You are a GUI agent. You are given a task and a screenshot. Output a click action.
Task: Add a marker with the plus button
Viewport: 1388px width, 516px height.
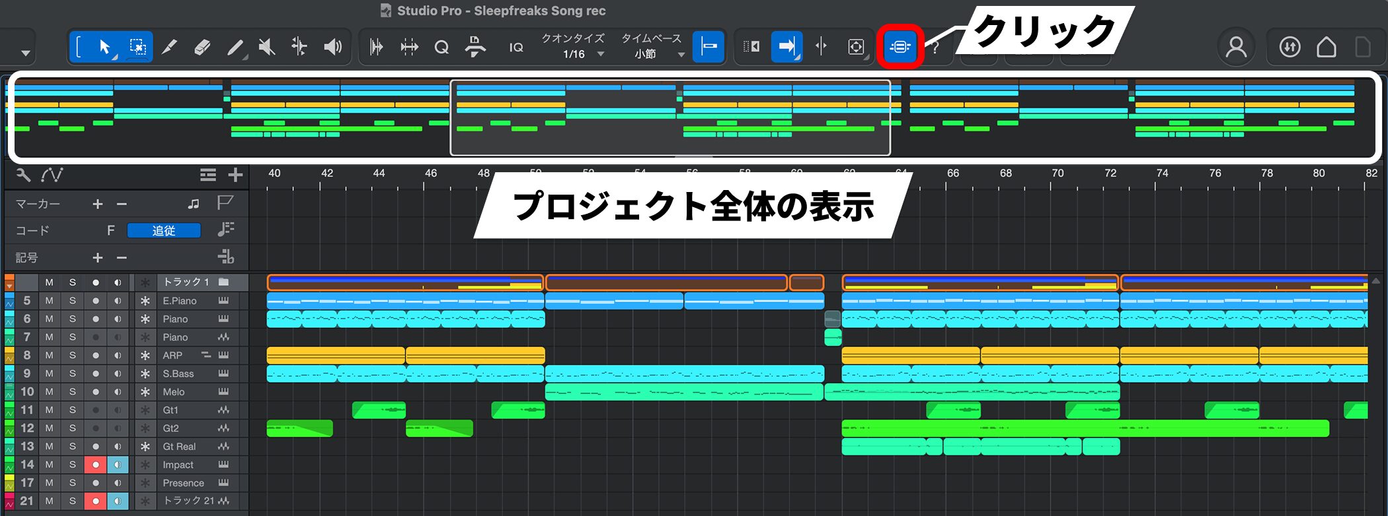coord(98,204)
